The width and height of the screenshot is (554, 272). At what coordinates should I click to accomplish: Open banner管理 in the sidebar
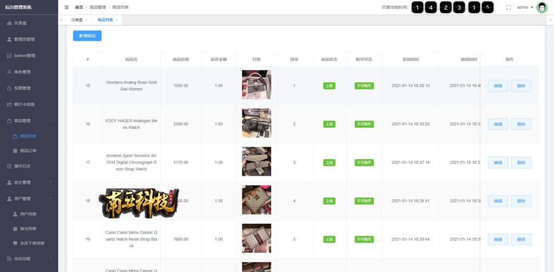point(29,56)
